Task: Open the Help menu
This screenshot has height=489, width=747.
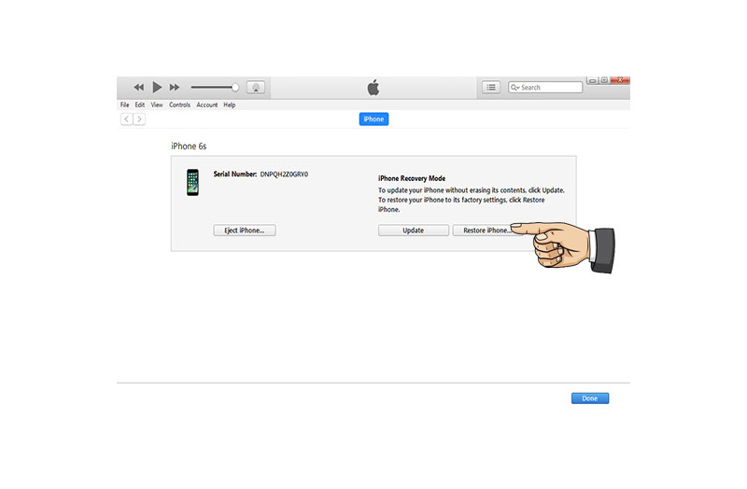Action: (x=229, y=105)
